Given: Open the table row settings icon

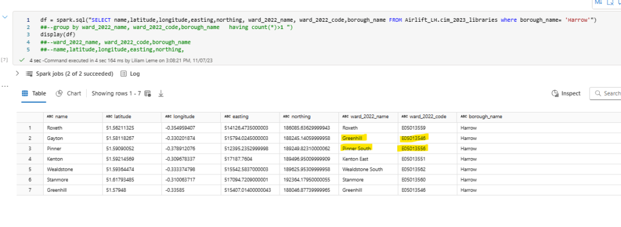Looking at the screenshot, I should (148, 94).
